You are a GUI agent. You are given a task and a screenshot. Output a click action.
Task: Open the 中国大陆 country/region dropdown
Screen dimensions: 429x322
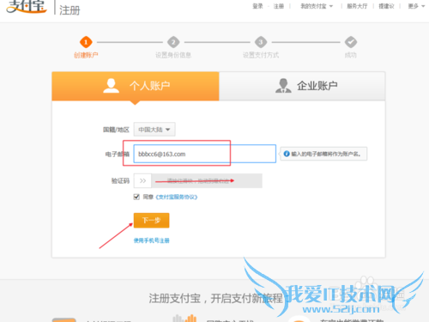154,130
